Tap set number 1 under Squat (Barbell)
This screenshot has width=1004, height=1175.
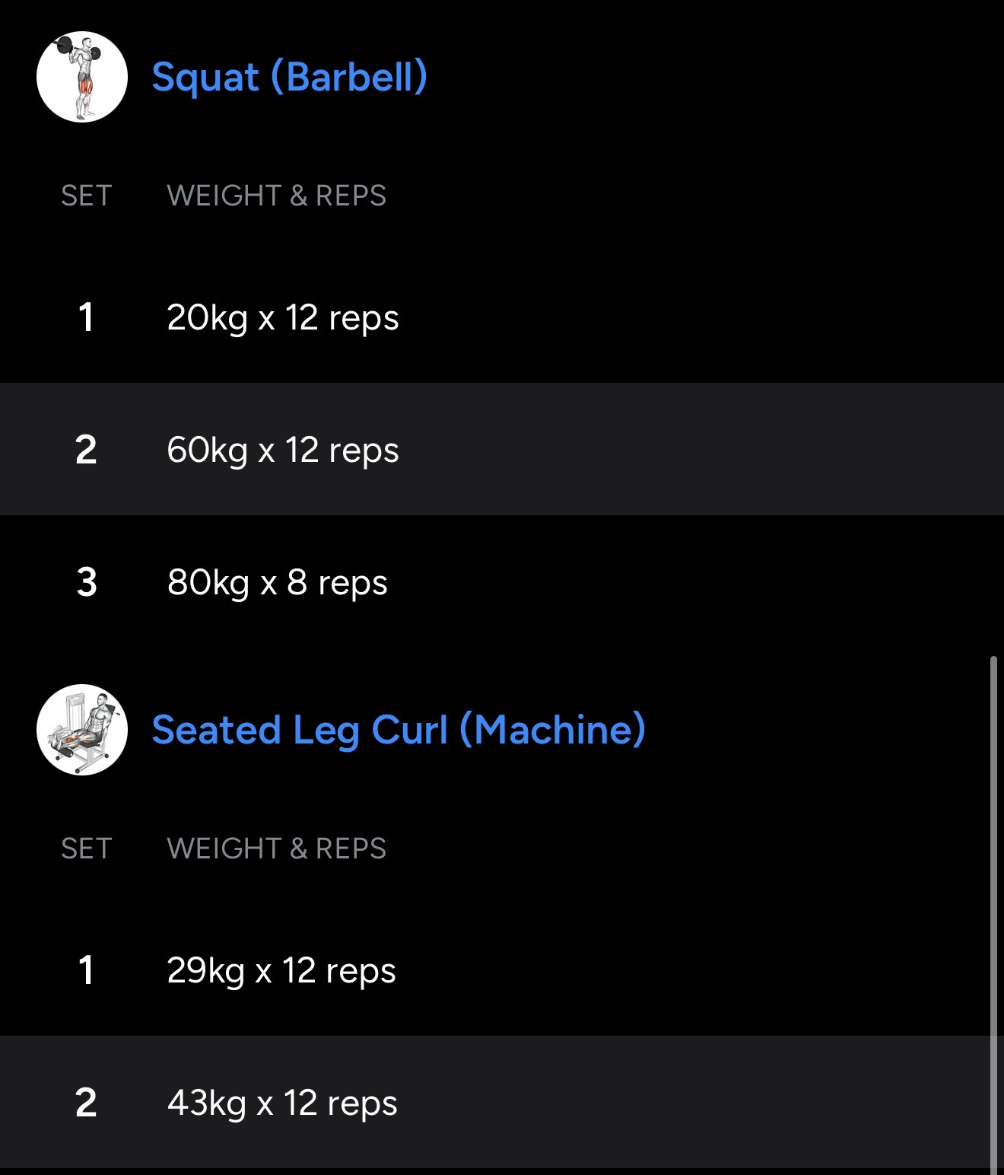click(86, 317)
